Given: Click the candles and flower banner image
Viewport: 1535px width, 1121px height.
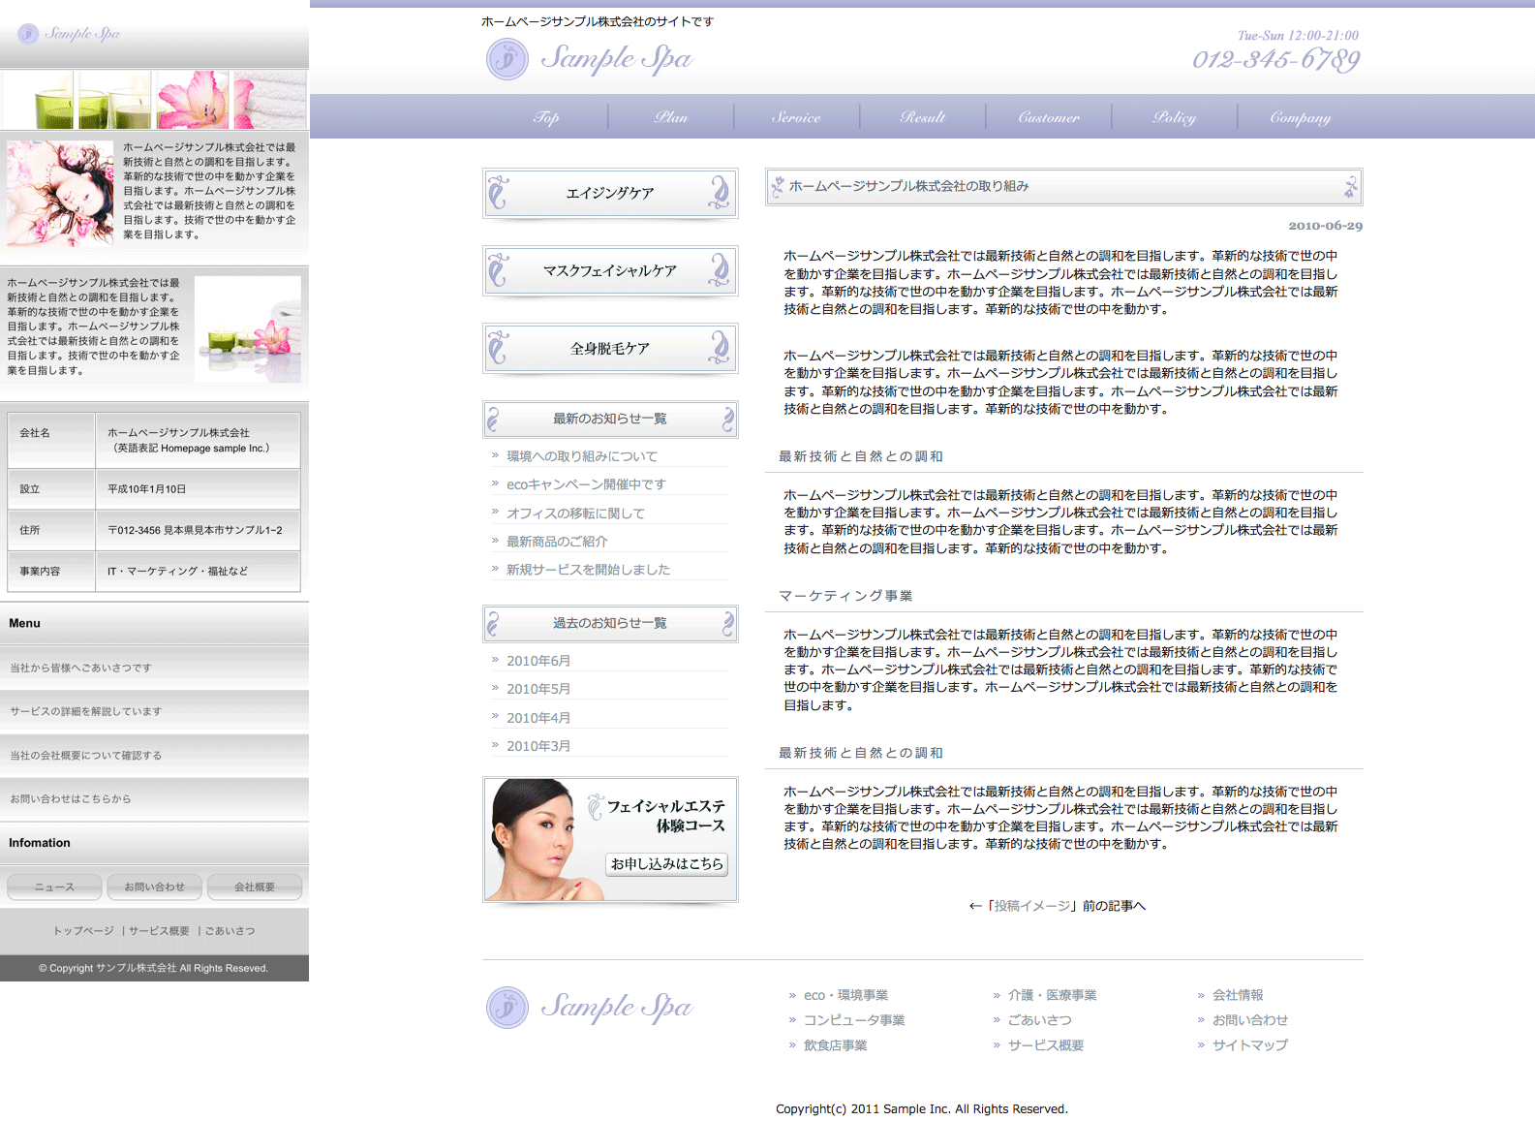Looking at the screenshot, I should (154, 99).
